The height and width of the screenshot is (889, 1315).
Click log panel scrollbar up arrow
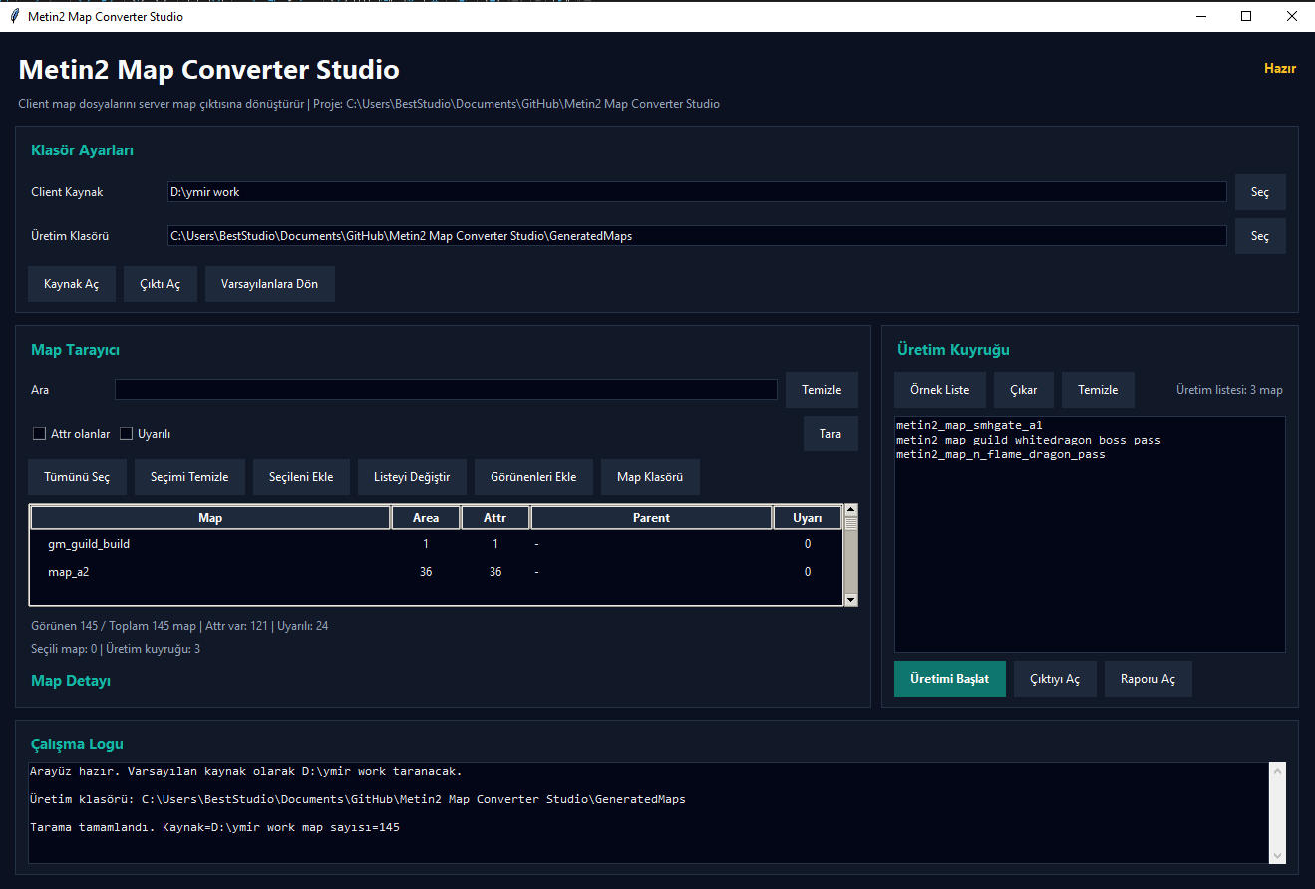click(1278, 771)
